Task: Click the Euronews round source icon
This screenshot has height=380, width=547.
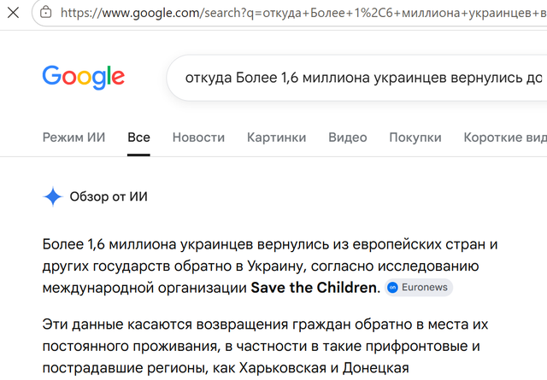Action: click(392, 288)
